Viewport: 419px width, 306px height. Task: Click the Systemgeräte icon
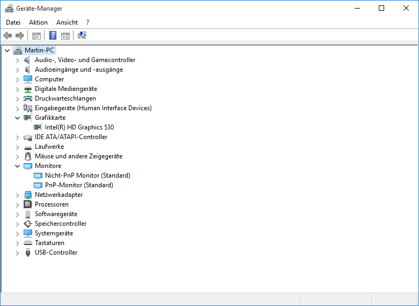(x=28, y=233)
